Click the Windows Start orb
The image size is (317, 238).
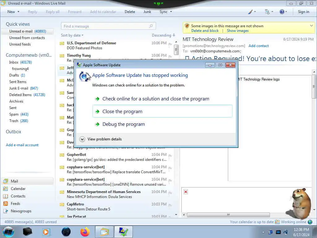click(x=8, y=232)
